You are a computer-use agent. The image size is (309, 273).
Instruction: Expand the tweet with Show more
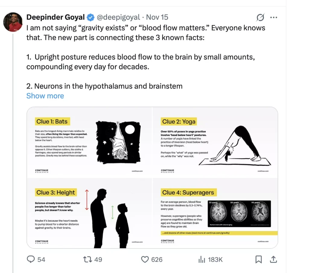(45, 96)
